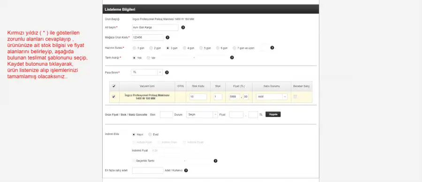Edit the price decimal field showing 00
The image size is (422, 182).
pyautogui.click(x=246, y=97)
